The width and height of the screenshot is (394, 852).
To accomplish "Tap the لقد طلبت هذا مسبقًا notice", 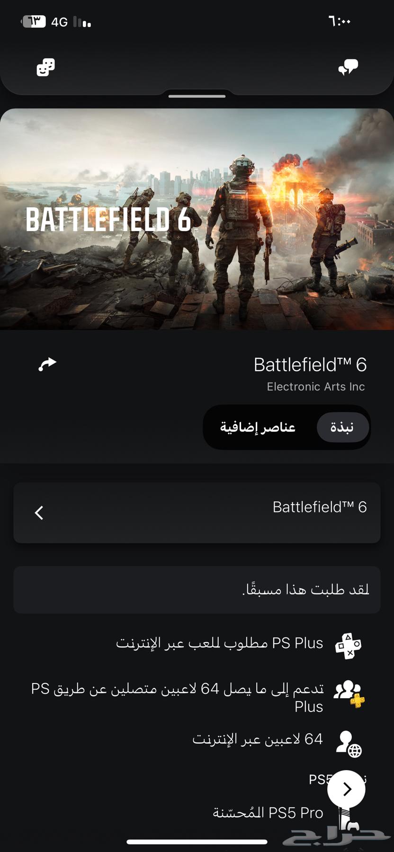I will pyautogui.click(x=197, y=590).
